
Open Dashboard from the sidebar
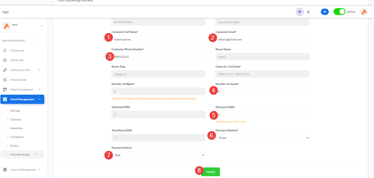(x=17, y=50)
